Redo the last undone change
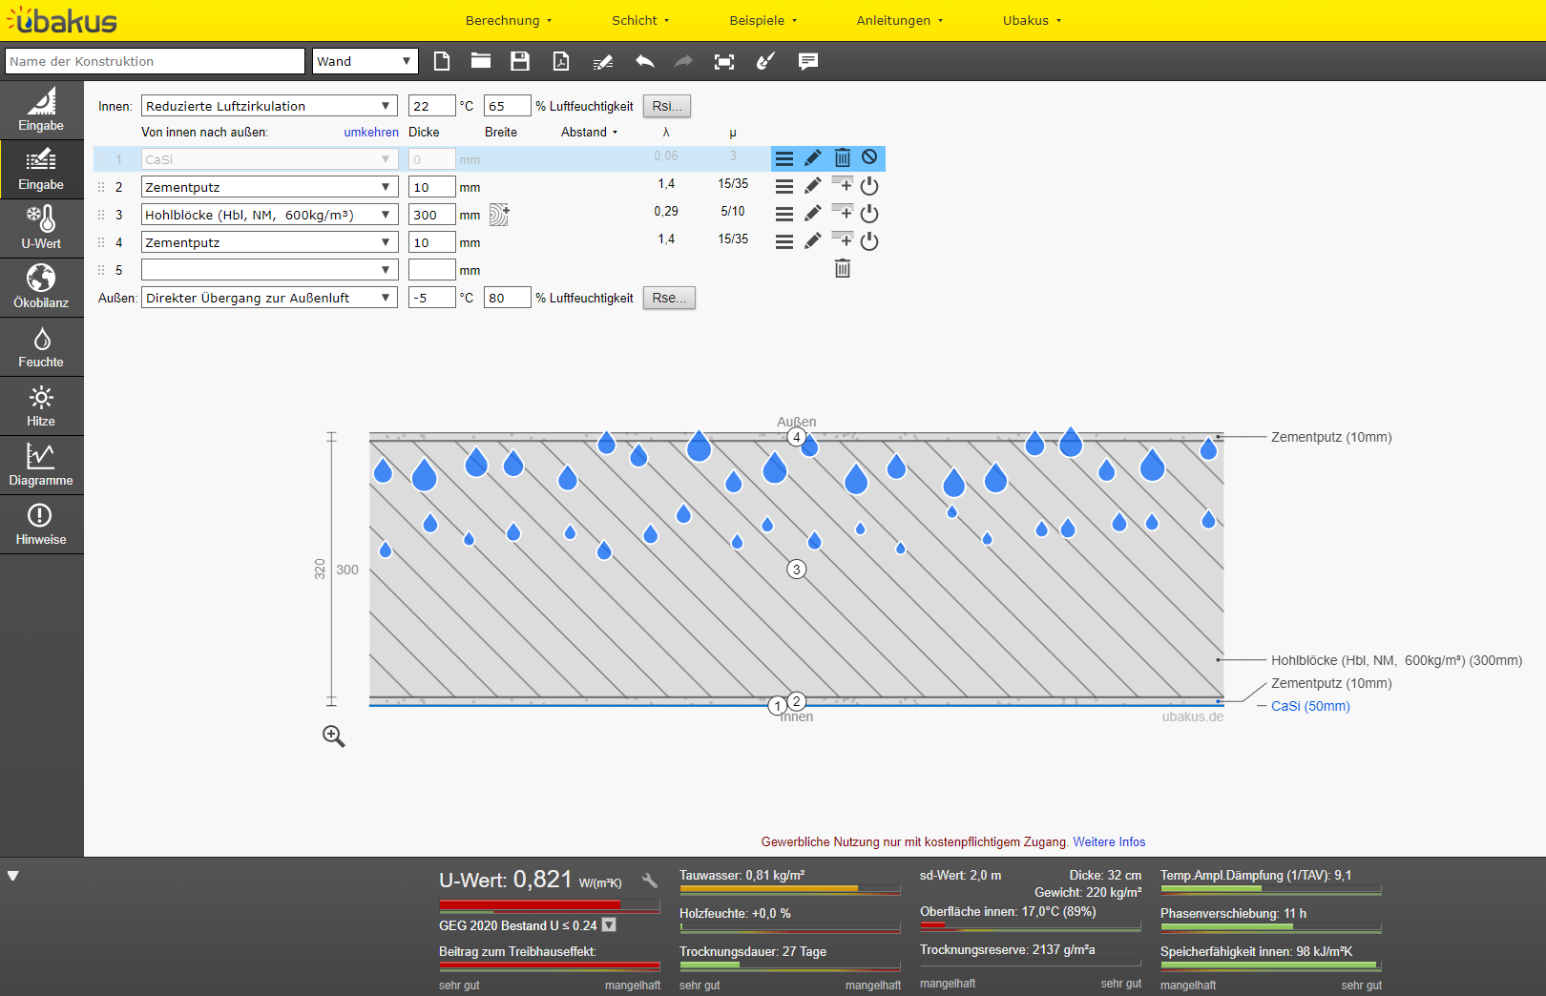The height and width of the screenshot is (996, 1546). pyautogui.click(x=683, y=61)
